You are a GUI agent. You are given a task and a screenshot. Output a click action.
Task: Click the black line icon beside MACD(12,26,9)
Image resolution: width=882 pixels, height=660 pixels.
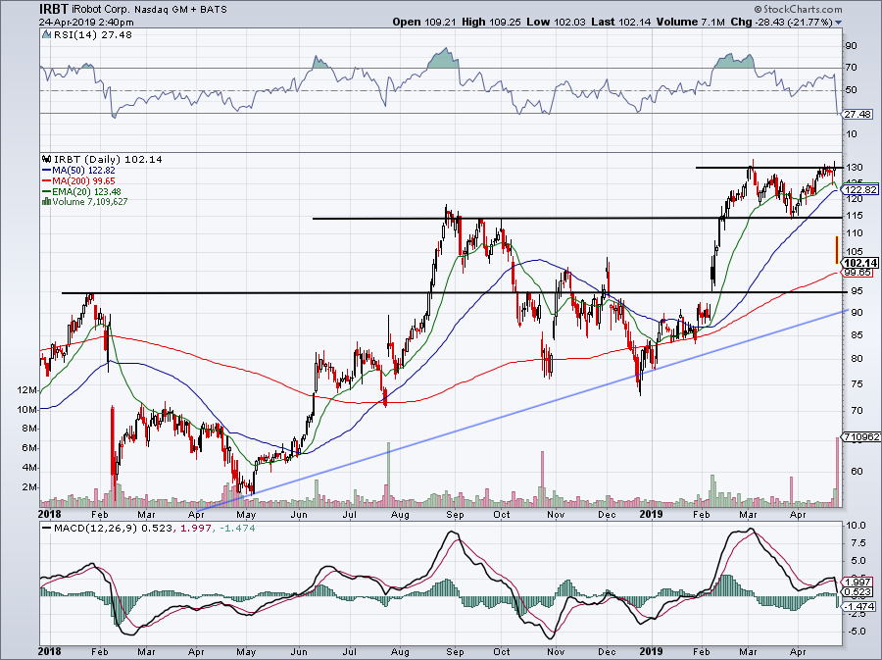[x=46, y=529]
